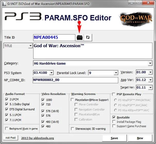Click the Title ID input field
The width and height of the screenshot is (156, 144).
54,37
